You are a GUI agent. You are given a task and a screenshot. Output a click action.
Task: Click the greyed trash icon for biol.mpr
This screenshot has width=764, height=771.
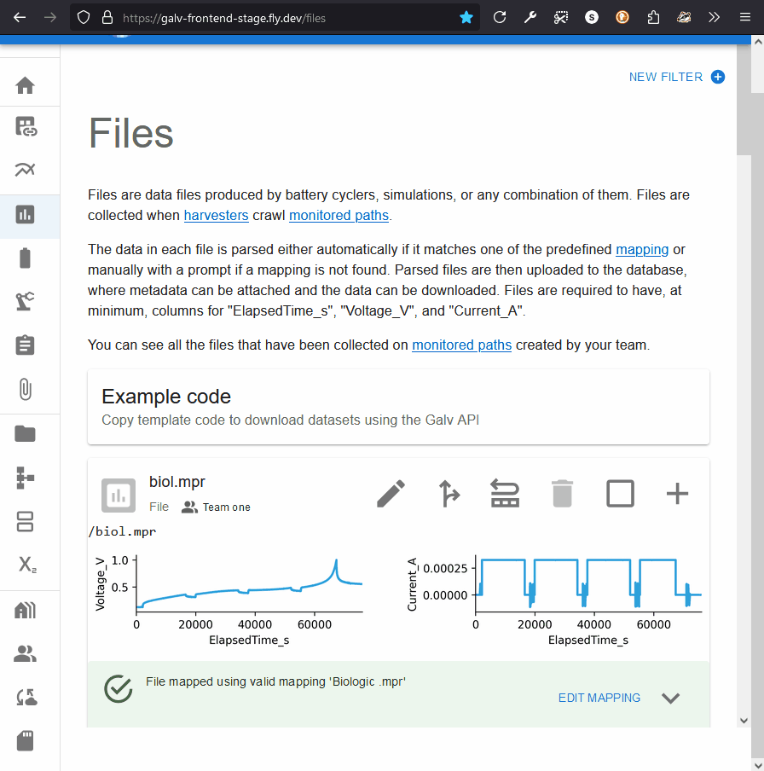562,494
